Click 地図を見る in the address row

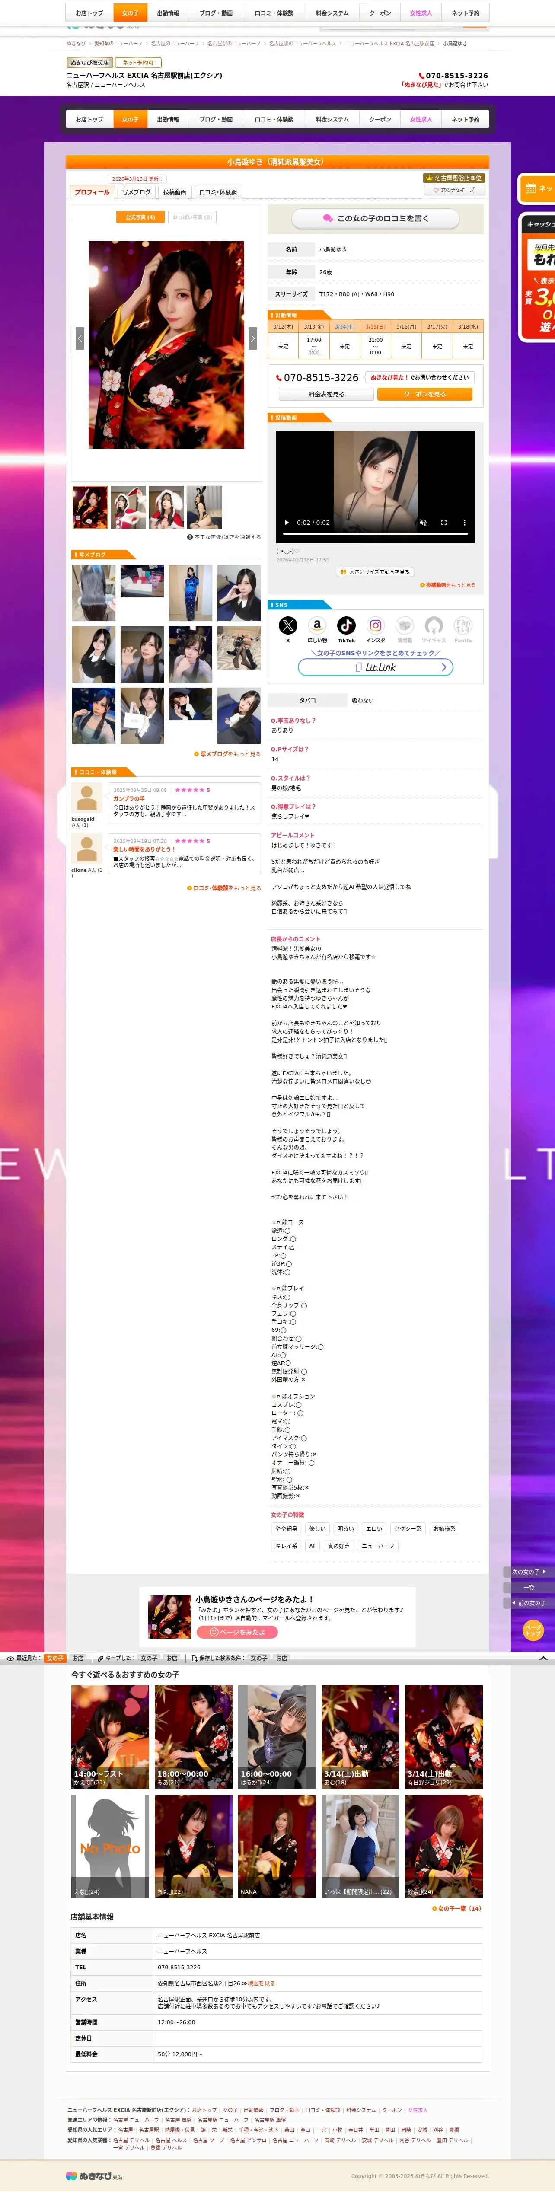pos(261,1983)
